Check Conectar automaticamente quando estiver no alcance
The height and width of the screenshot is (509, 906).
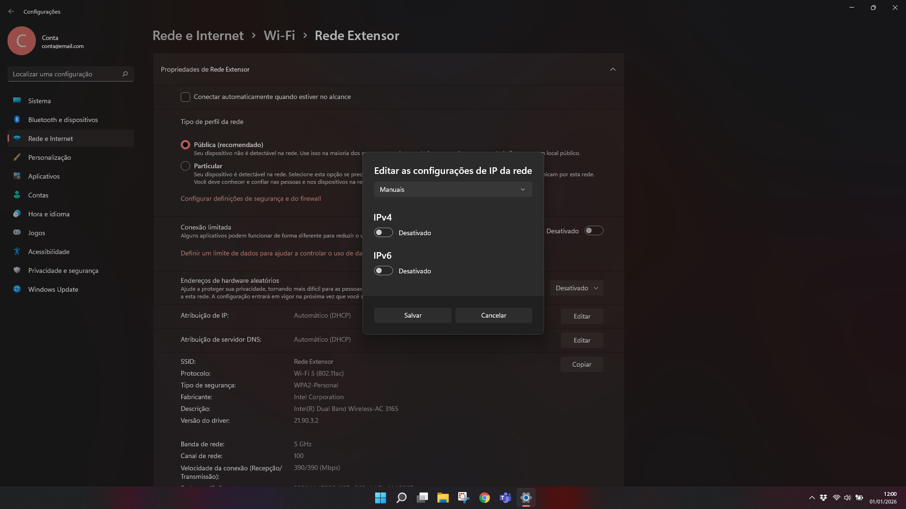point(185,97)
